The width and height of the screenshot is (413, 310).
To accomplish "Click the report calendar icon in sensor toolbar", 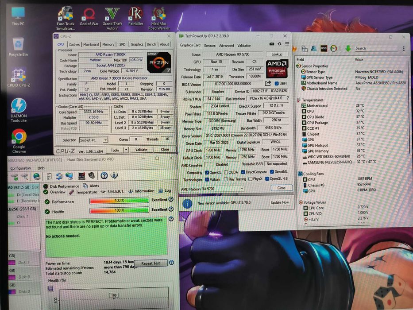I will 304,49.
